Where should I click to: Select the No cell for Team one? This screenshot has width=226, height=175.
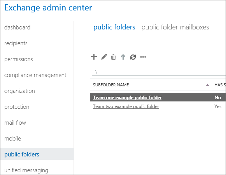218,98
